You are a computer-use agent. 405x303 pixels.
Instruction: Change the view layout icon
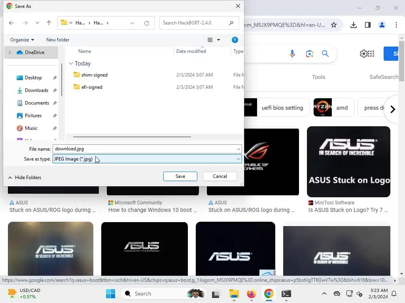coord(210,40)
